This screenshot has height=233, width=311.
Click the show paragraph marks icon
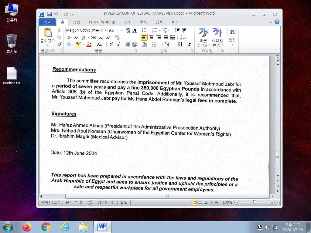coord(190,44)
